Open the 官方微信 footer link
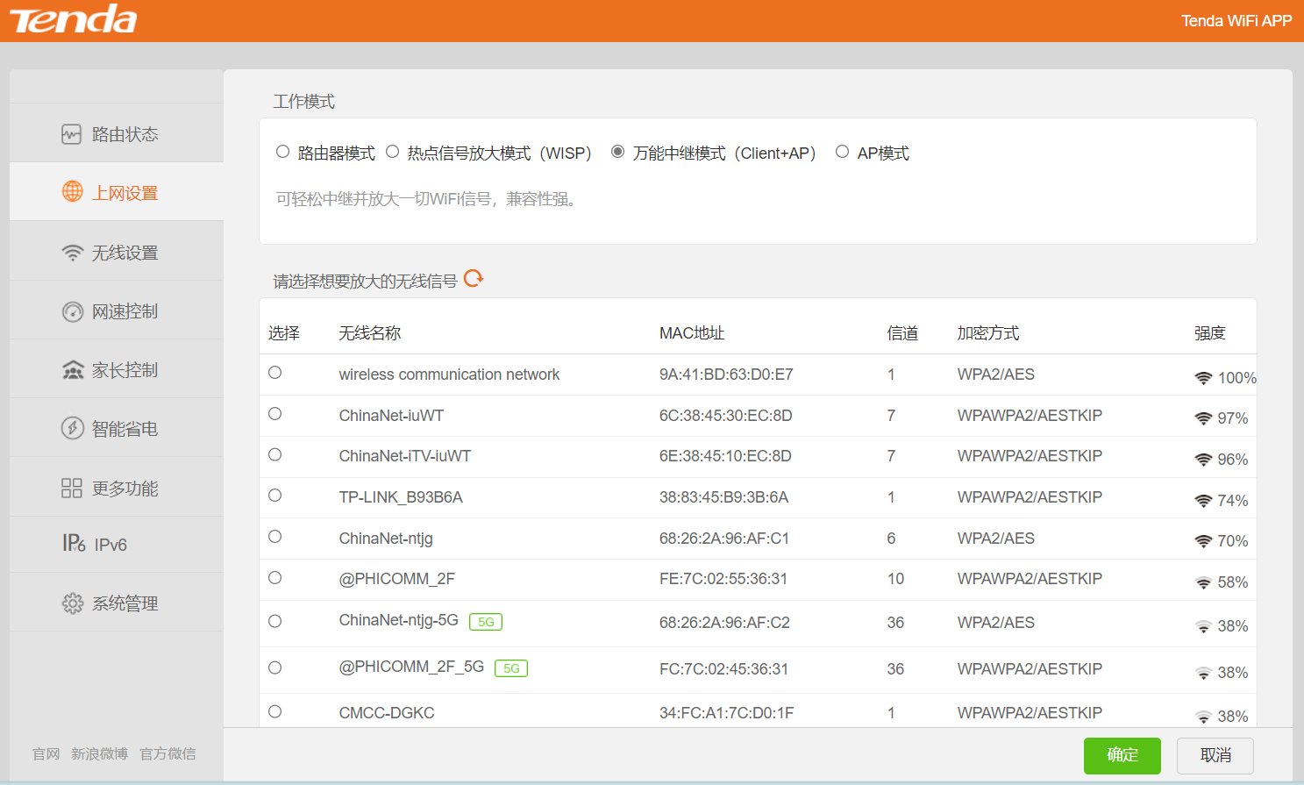Viewport: 1304px width, 785px height. (167, 754)
